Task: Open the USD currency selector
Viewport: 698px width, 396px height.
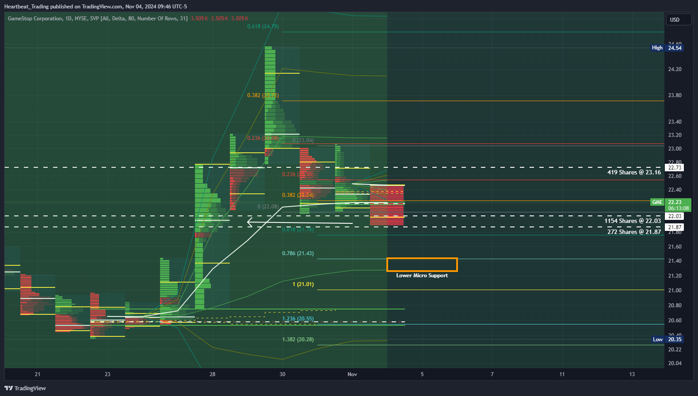Action: [679, 19]
